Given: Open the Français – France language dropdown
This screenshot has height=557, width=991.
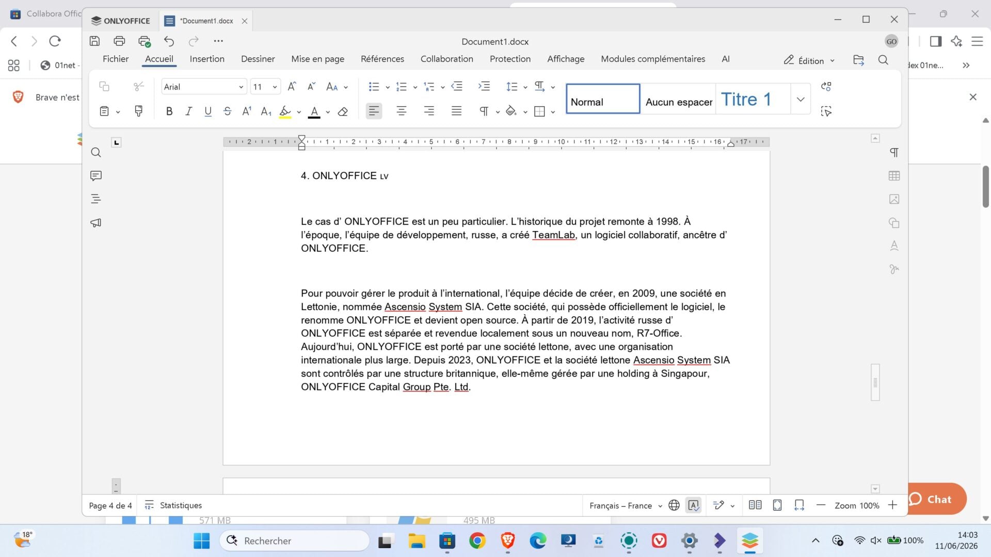Looking at the screenshot, I should pos(626,505).
